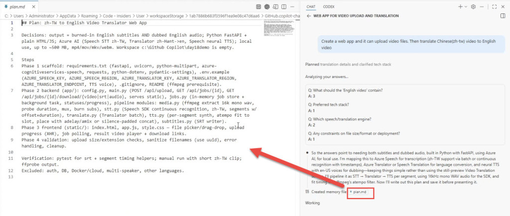510x216 pixels.
Task: Go back using the chat back arrow
Action: coord(308,16)
